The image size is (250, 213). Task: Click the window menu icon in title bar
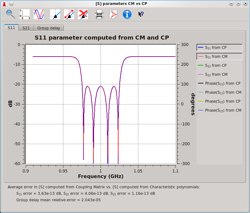(x=4, y=3)
